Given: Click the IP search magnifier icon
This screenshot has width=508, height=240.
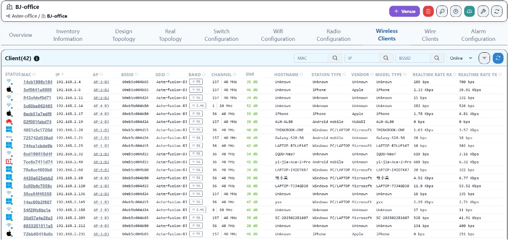Looking at the screenshot, I should (386, 58).
